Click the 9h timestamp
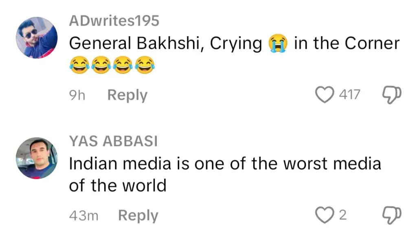Viewport: 417px width, 237px height. click(77, 95)
